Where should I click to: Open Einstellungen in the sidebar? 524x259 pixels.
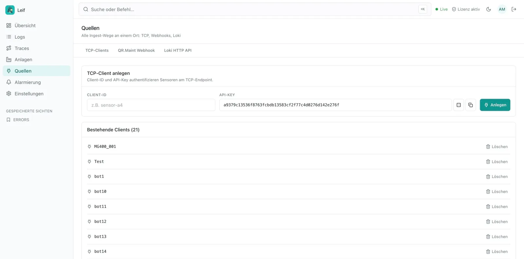coord(36,94)
